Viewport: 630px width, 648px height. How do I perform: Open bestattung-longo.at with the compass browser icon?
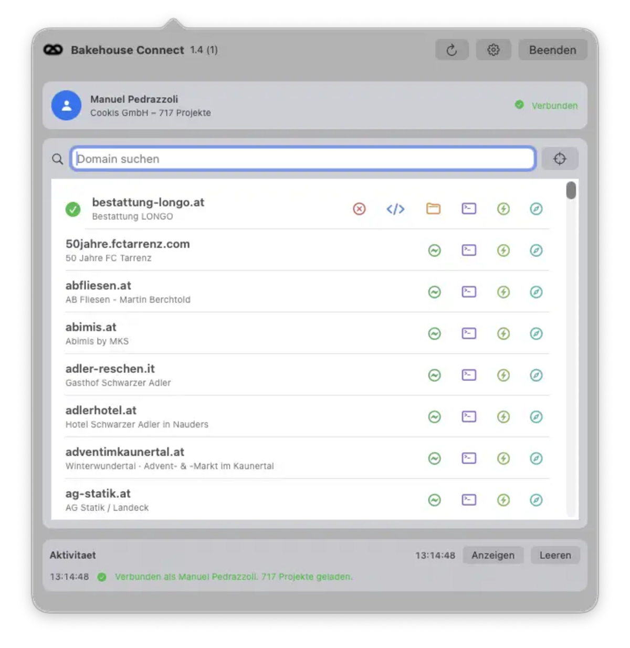click(536, 209)
